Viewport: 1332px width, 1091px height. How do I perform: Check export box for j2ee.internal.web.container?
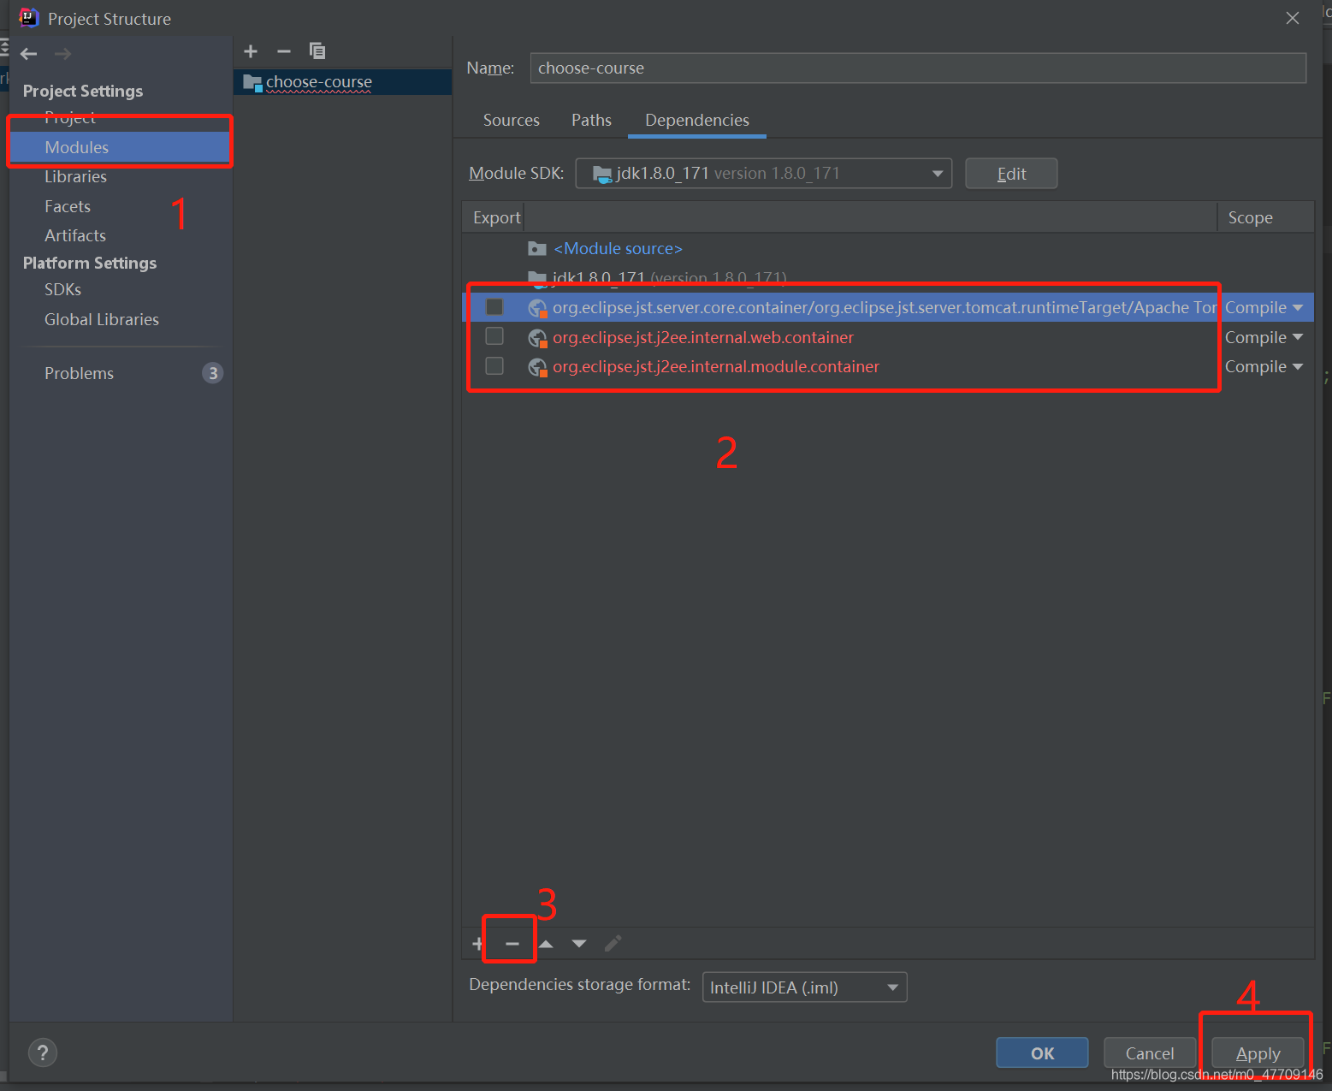click(494, 336)
